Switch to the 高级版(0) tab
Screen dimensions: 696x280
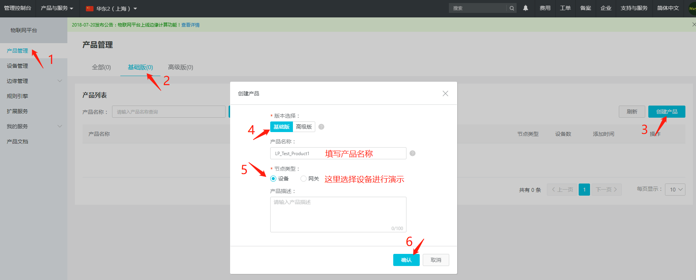[181, 67]
